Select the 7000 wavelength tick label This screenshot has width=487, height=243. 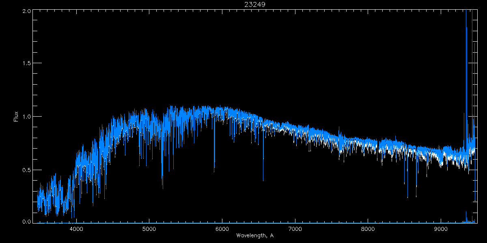[x=295, y=228]
